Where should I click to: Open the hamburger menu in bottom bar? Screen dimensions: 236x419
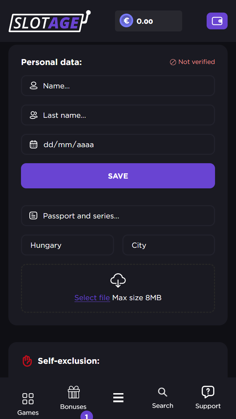pyautogui.click(x=118, y=398)
